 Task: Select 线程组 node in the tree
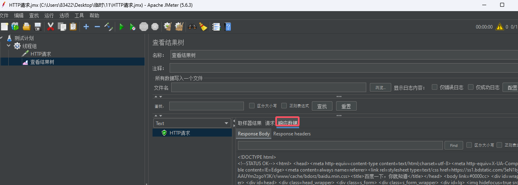(29, 46)
